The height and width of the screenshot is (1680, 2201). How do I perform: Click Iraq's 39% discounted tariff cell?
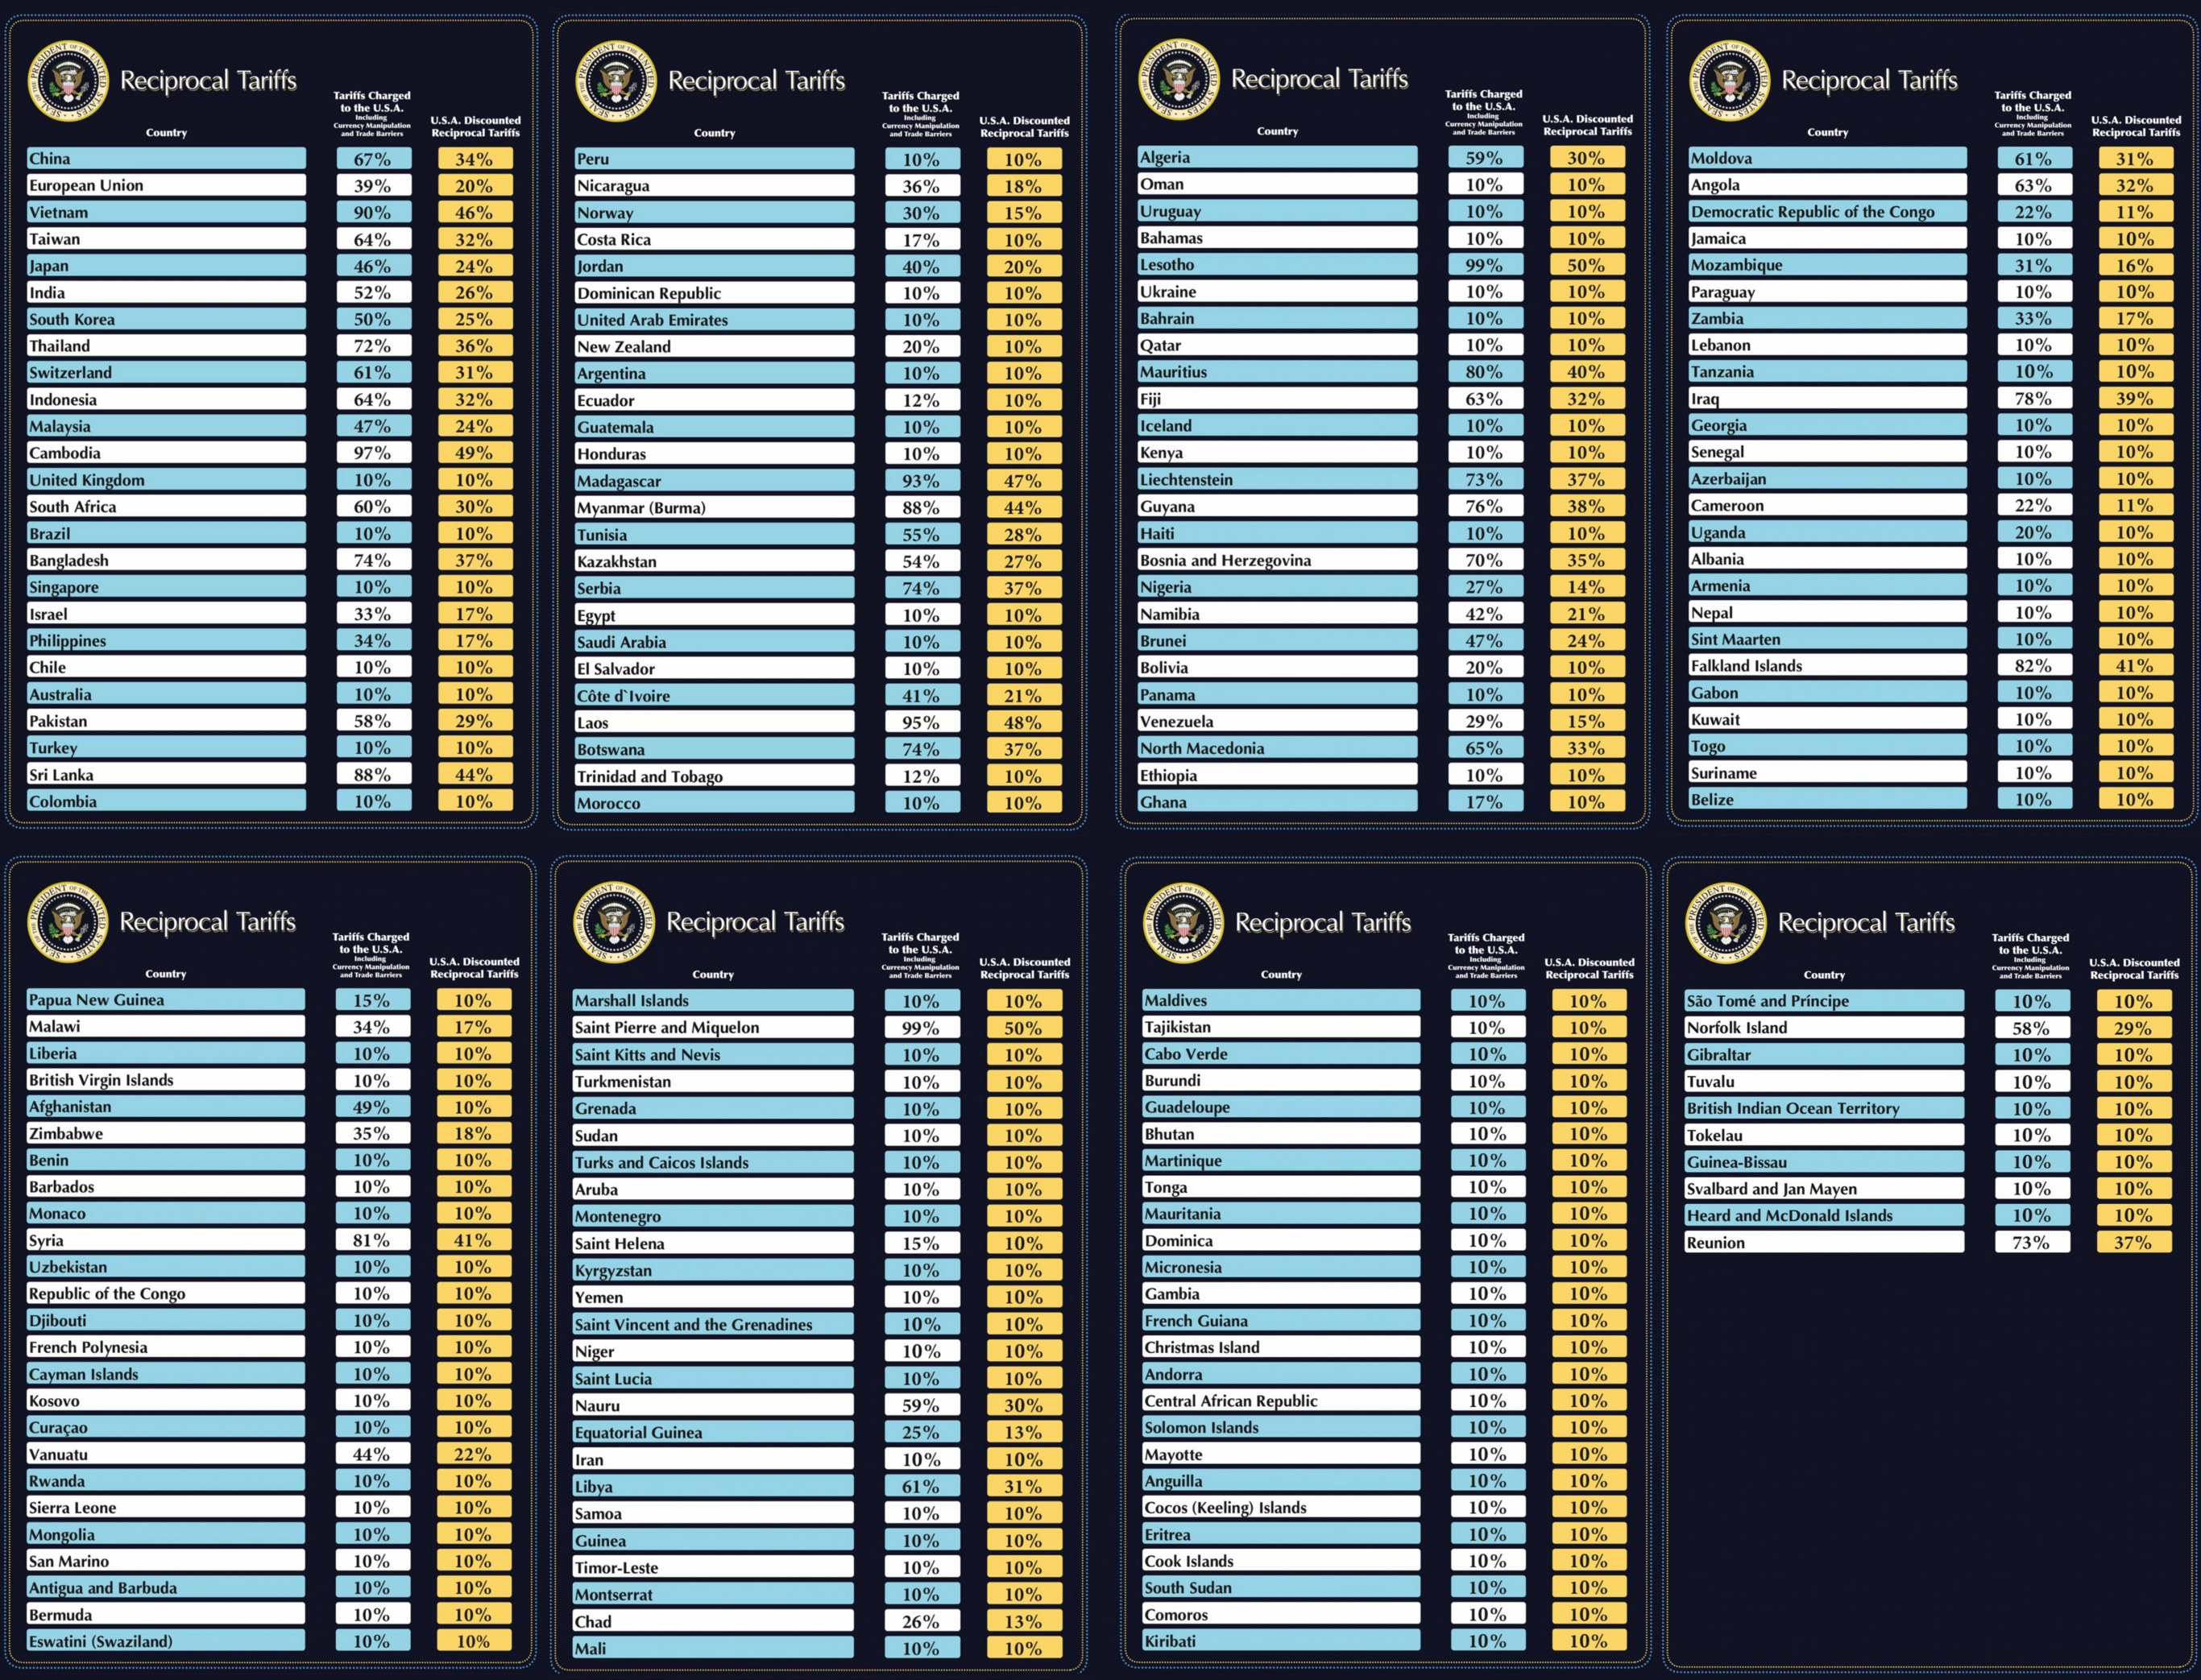pyautogui.click(x=2136, y=398)
